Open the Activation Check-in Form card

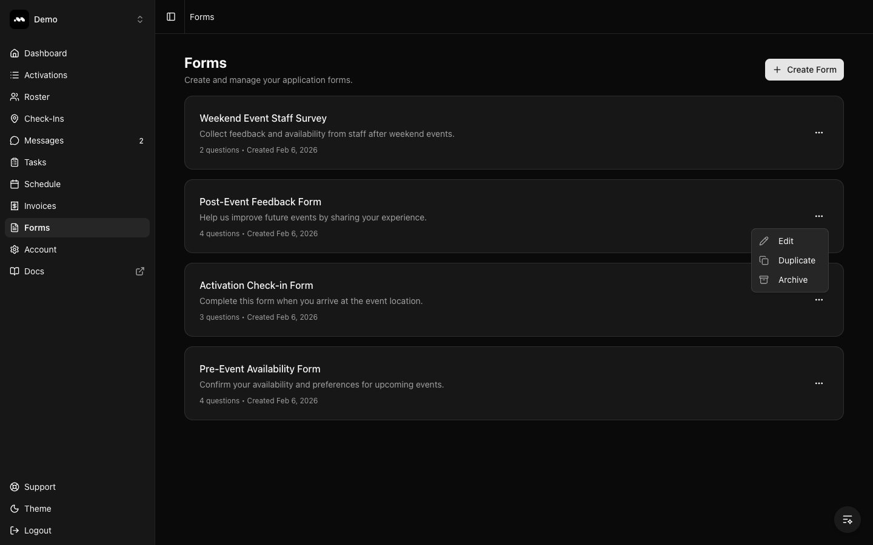click(x=424, y=300)
